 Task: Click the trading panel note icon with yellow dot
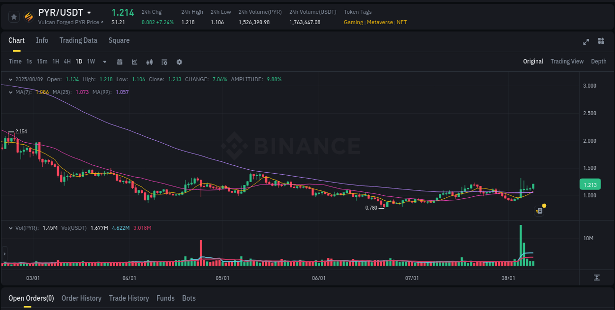pyautogui.click(x=539, y=211)
